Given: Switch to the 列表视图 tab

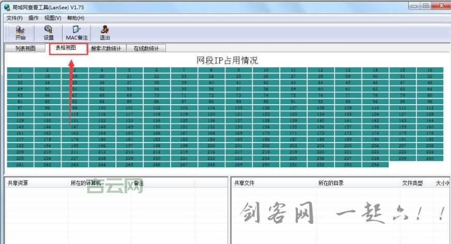Looking at the screenshot, I should tap(25, 48).
